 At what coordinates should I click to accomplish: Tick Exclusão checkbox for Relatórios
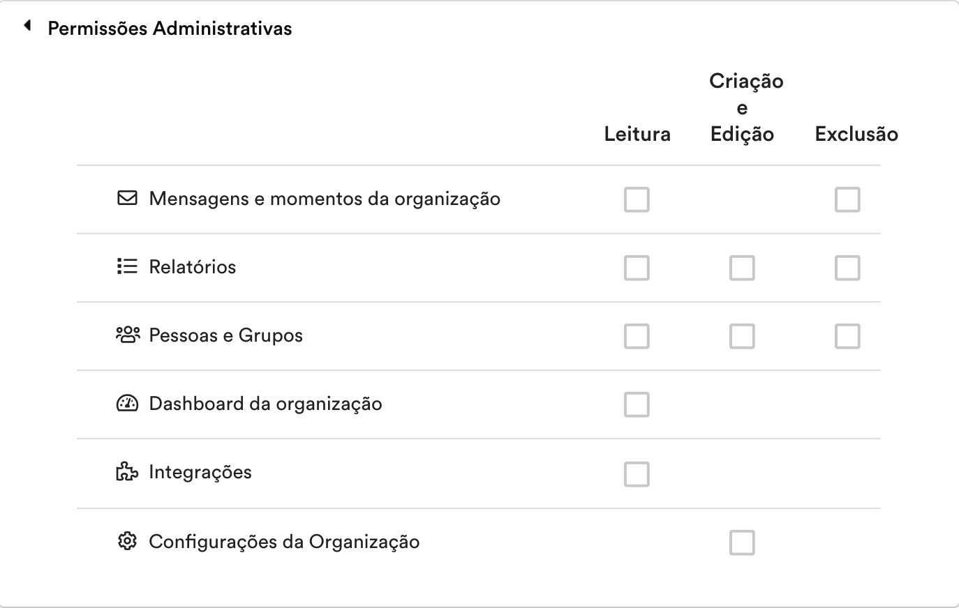click(847, 268)
